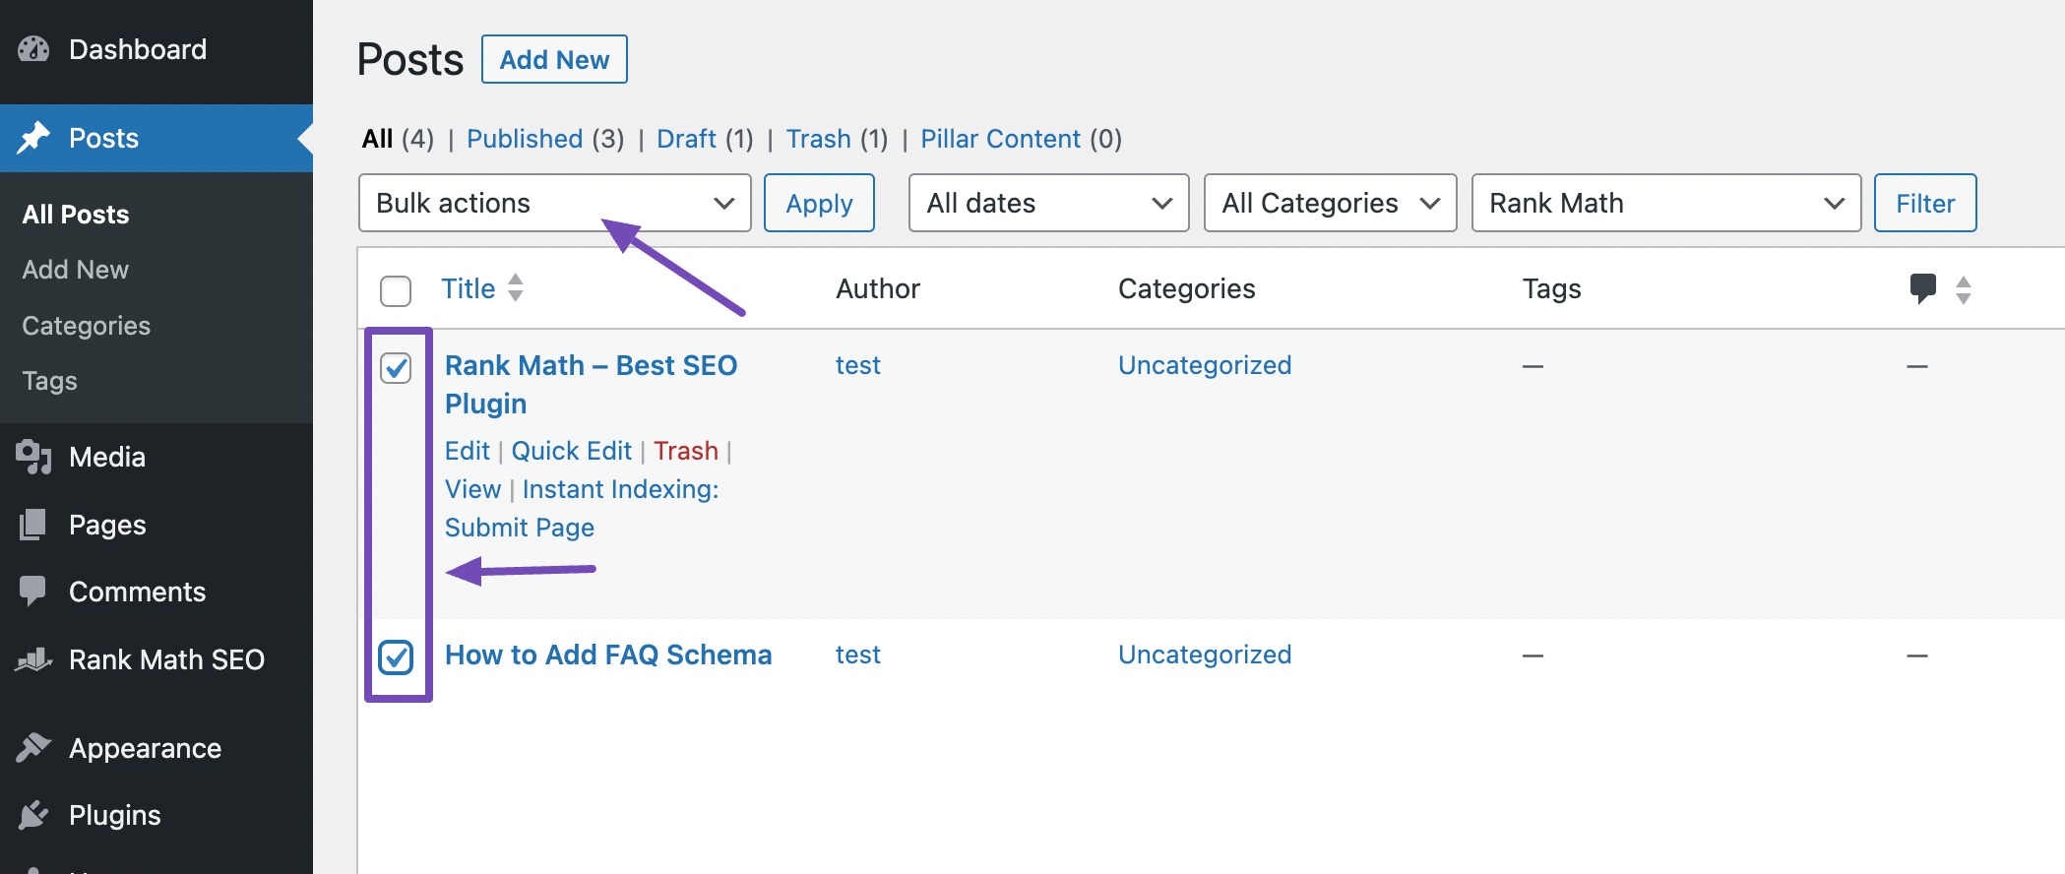This screenshot has height=874, width=2065.
Task: Click the Add New button beside Posts heading
Action: point(554,59)
